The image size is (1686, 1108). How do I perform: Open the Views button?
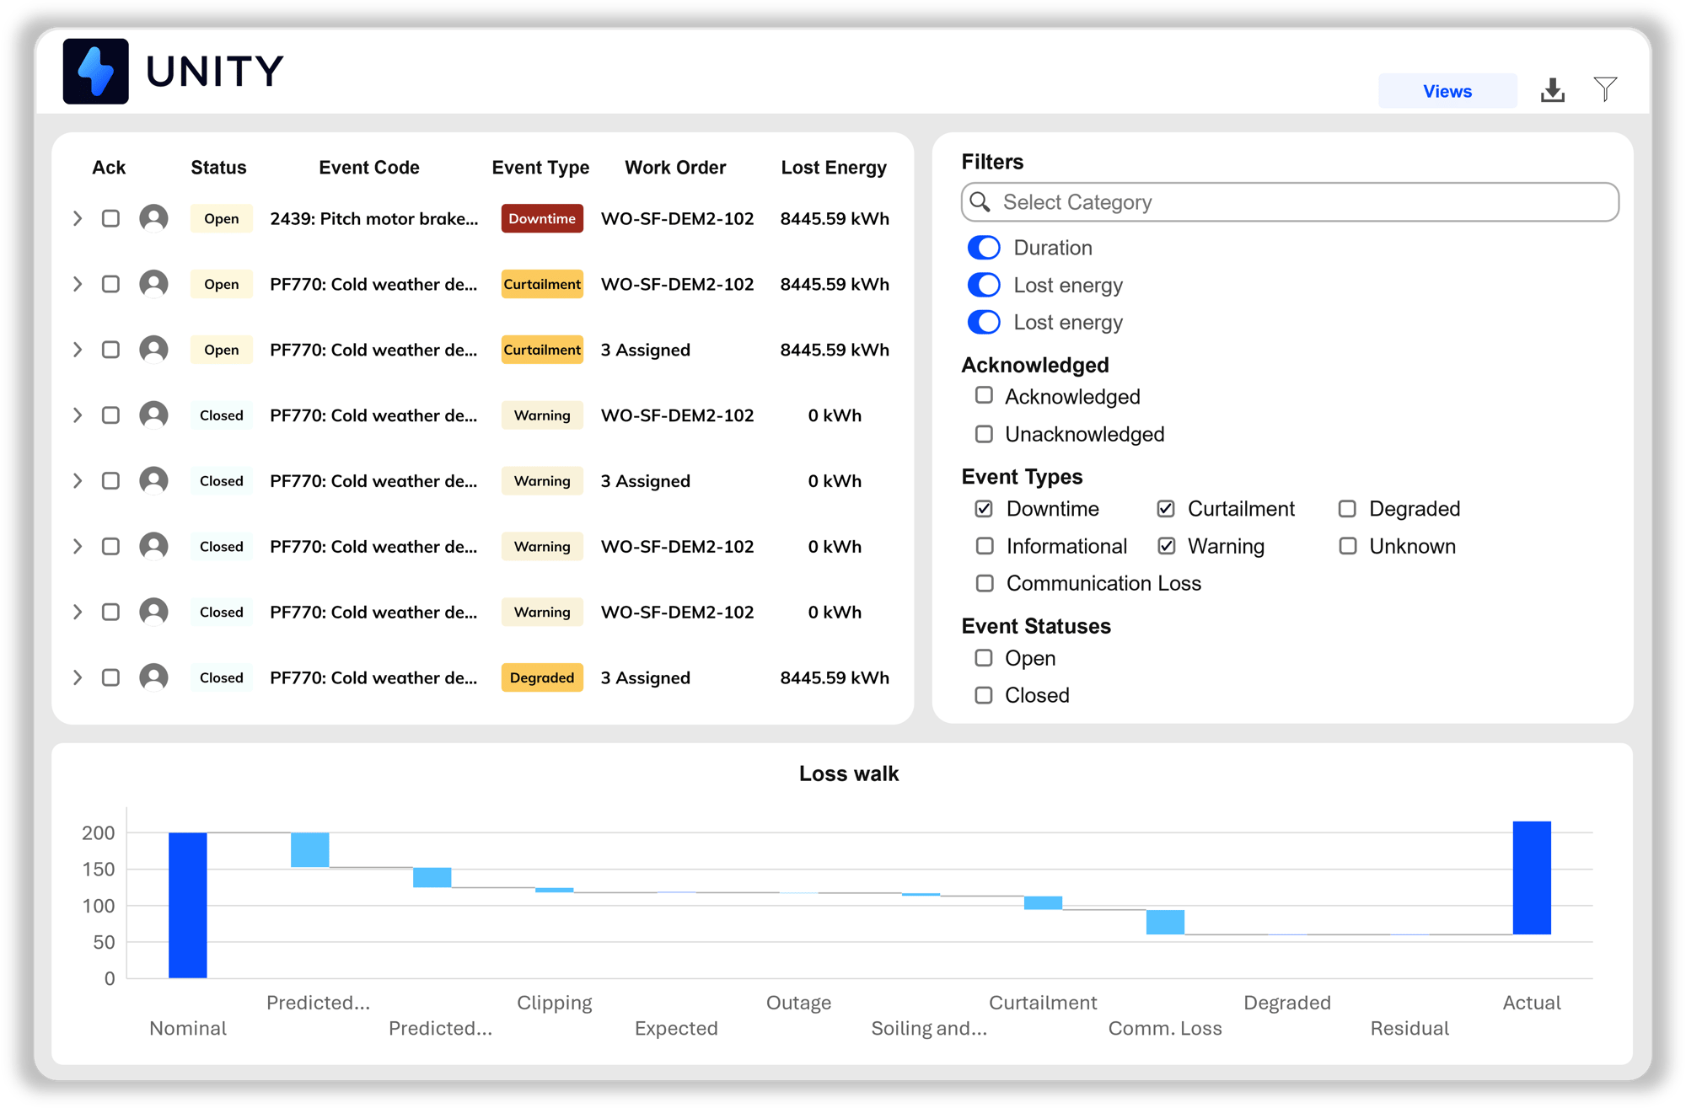1447,91
